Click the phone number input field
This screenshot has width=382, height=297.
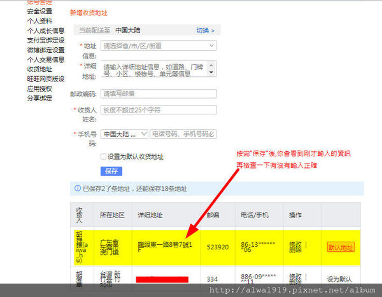pyautogui.click(x=183, y=134)
